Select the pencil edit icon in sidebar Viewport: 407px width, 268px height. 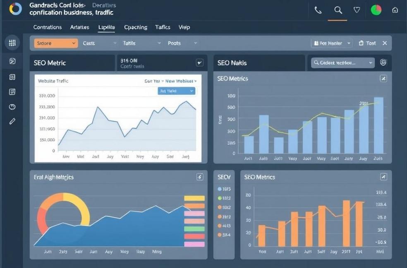coord(12,121)
